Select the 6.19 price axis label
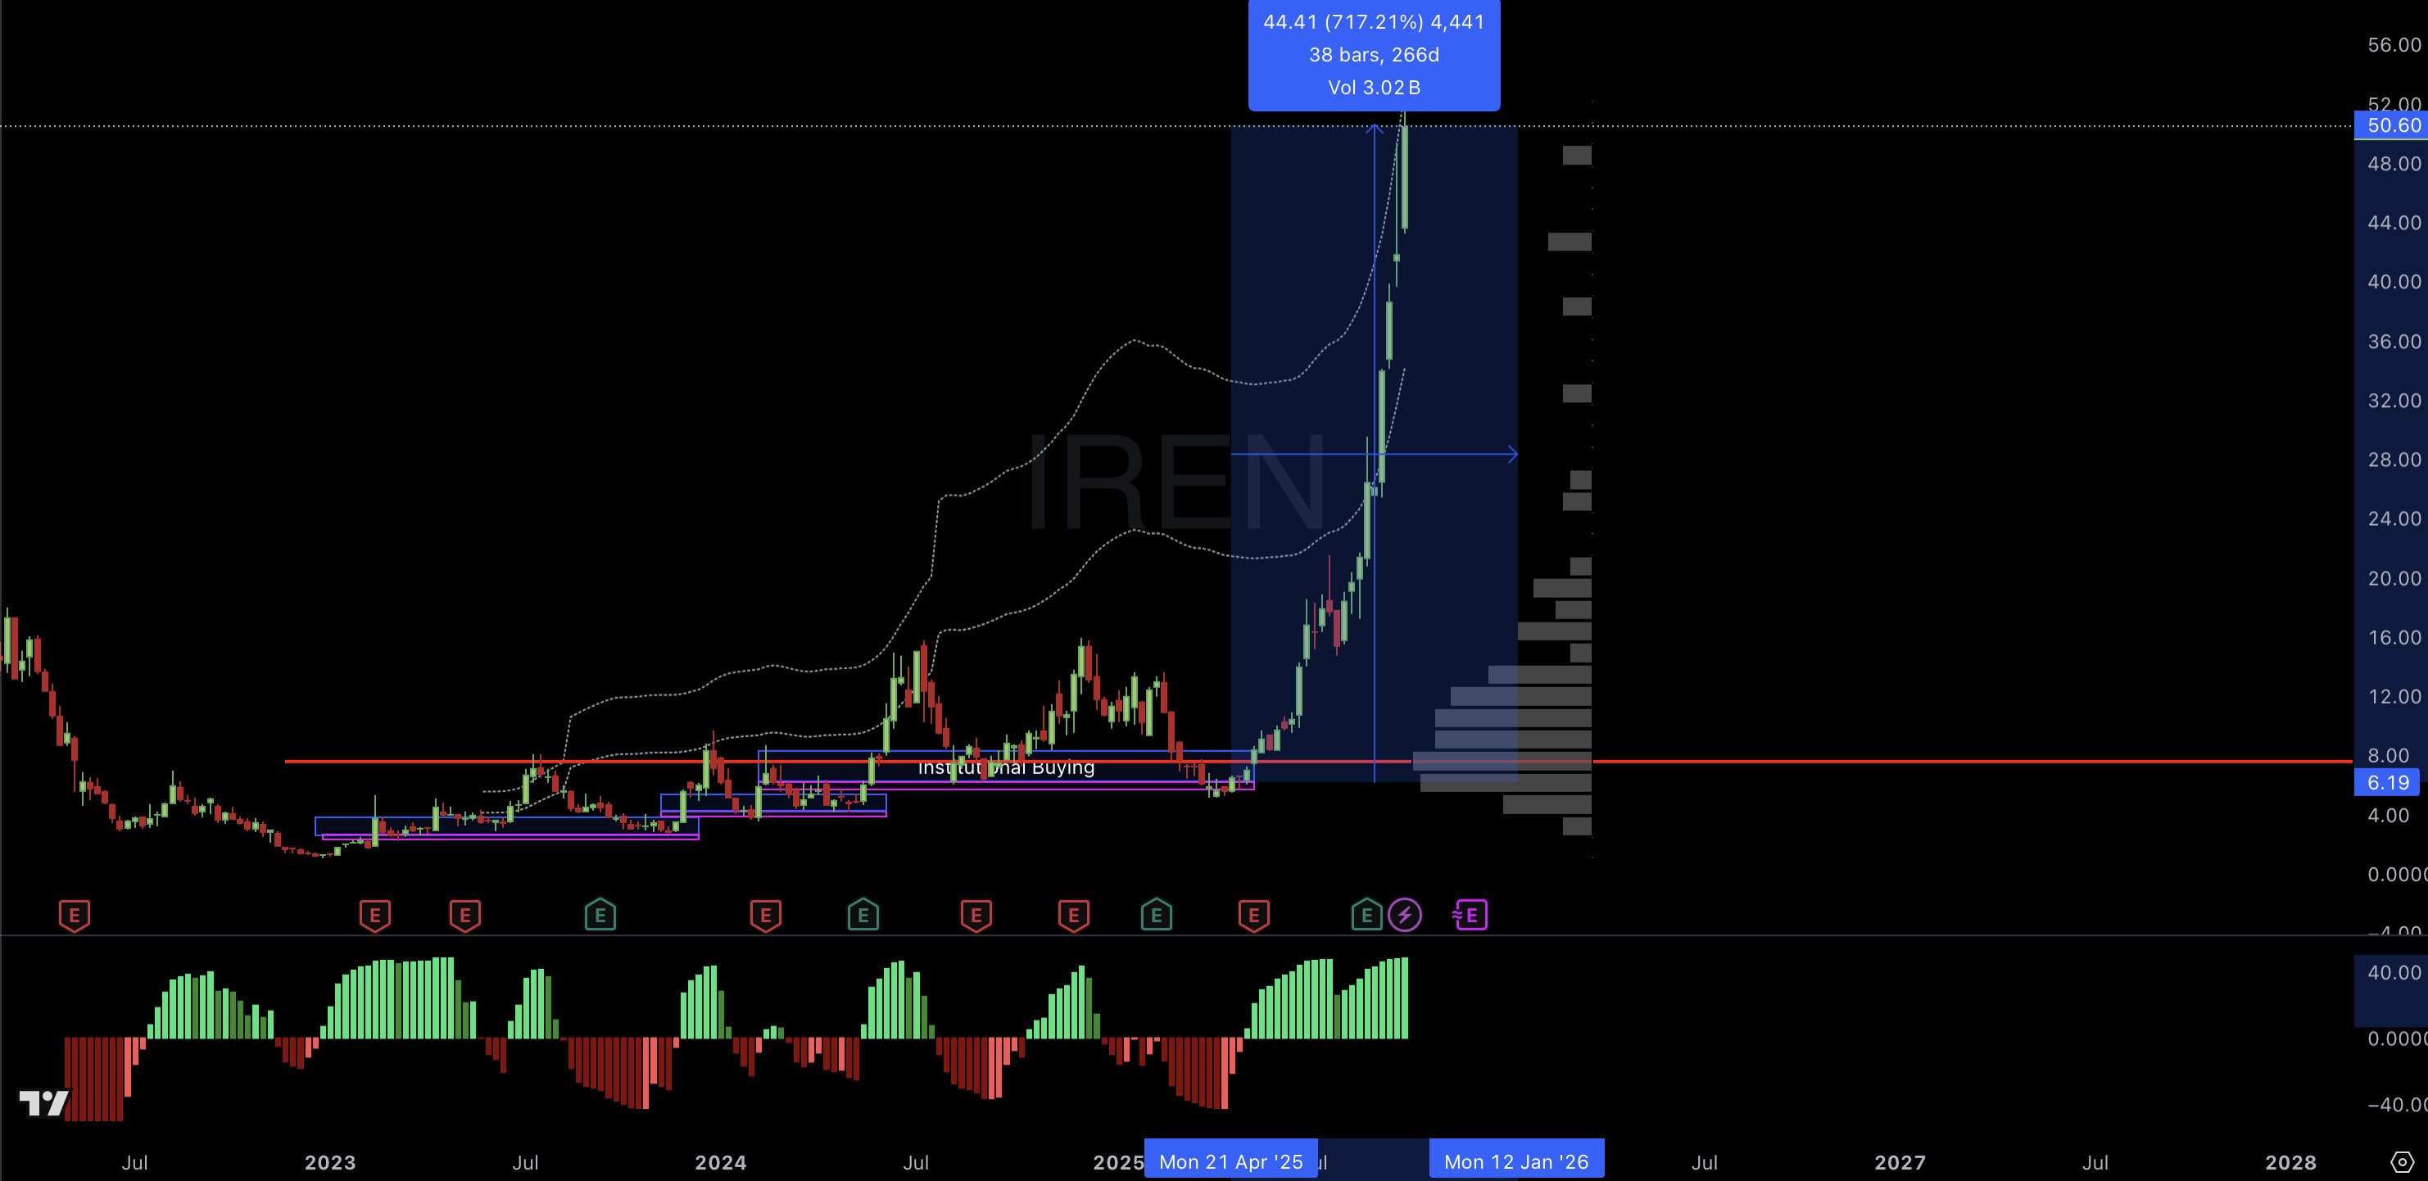The width and height of the screenshot is (2428, 1181). point(2389,782)
